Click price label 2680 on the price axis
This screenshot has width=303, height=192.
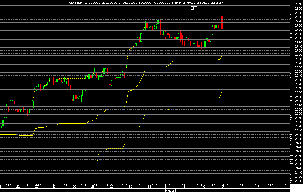tap(299, 59)
